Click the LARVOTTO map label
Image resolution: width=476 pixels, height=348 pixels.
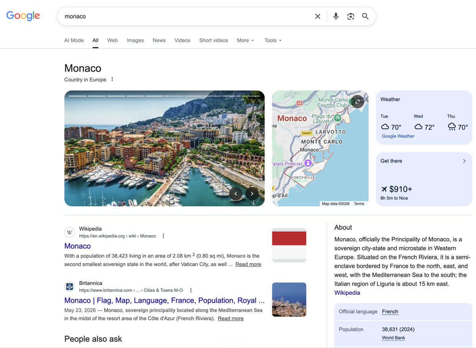330,132
